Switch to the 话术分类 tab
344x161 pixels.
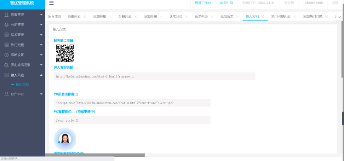coord(176,16)
